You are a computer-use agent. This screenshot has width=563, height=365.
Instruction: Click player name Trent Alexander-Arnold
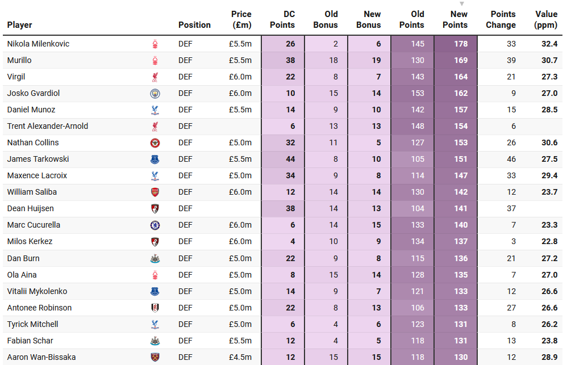(x=48, y=126)
